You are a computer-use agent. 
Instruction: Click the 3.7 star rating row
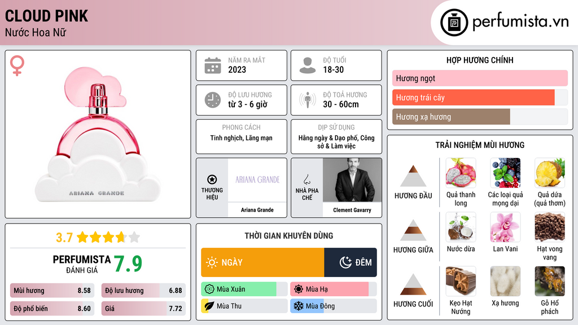[98, 237]
